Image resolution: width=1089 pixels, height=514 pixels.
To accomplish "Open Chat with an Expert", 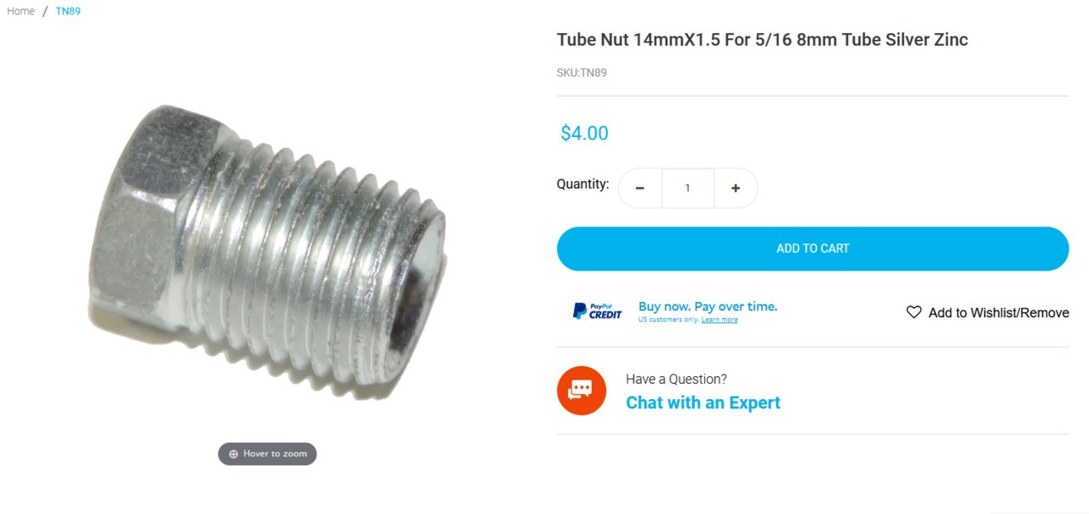I will click(x=703, y=403).
